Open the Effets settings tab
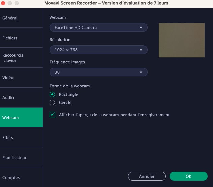Image resolution: width=213 pixels, height=187 pixels. pyautogui.click(x=8, y=138)
